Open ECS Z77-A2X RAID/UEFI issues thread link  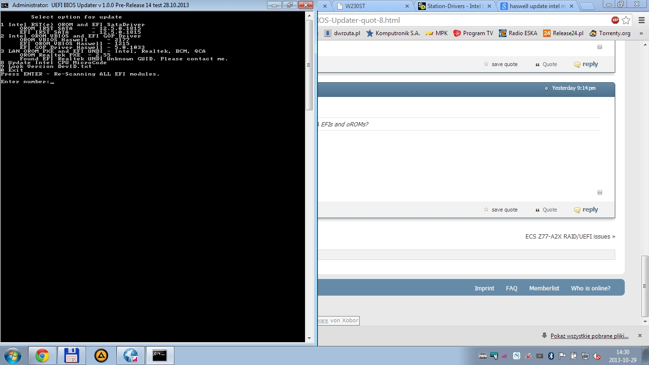tap(570, 236)
